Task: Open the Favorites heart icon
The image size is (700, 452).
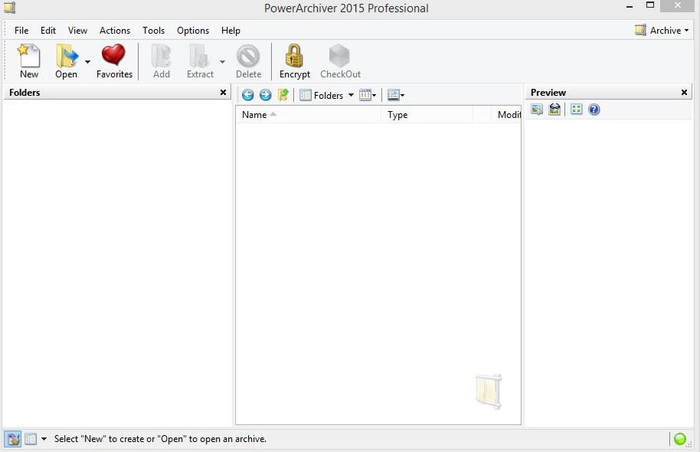Action: point(114,61)
